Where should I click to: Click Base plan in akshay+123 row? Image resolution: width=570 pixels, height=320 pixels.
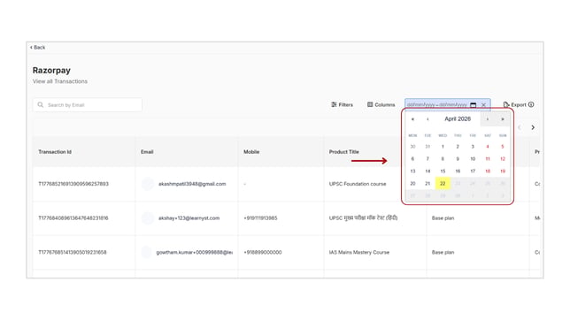click(x=443, y=218)
